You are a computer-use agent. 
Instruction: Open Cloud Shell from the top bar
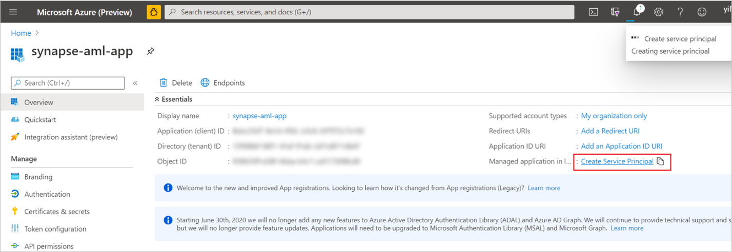point(594,12)
